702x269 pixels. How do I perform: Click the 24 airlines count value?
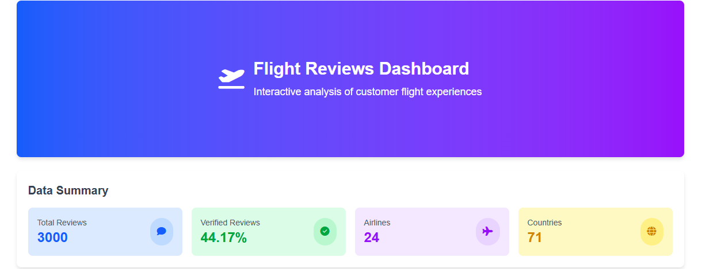[372, 237]
